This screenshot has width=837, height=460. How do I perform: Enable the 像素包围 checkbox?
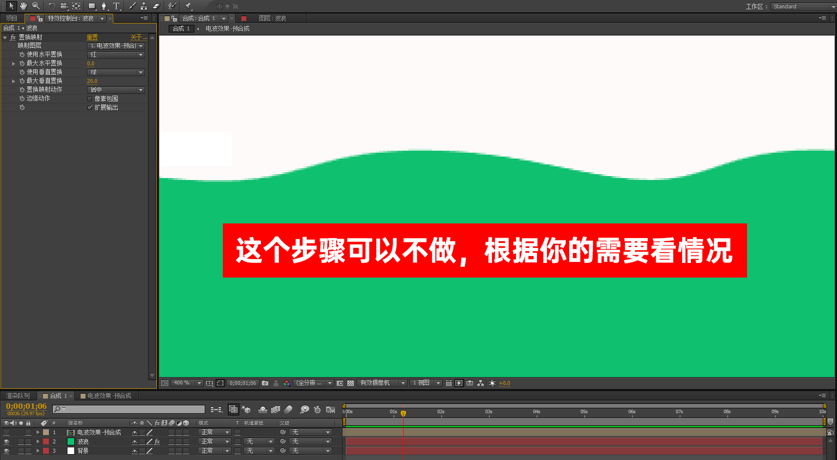(x=89, y=99)
